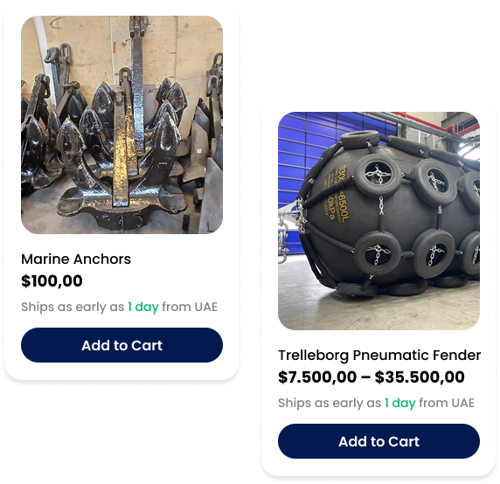Click the green 1 day text under Marine Anchors
500x484 pixels.
click(x=143, y=307)
